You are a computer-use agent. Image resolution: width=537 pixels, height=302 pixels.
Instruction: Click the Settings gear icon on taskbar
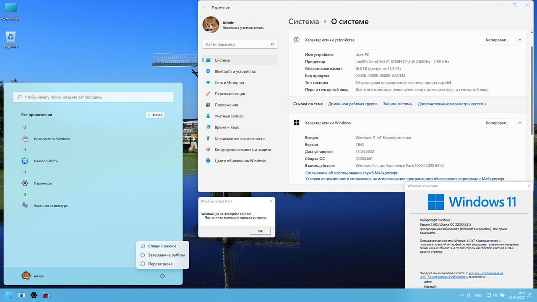coord(34,295)
